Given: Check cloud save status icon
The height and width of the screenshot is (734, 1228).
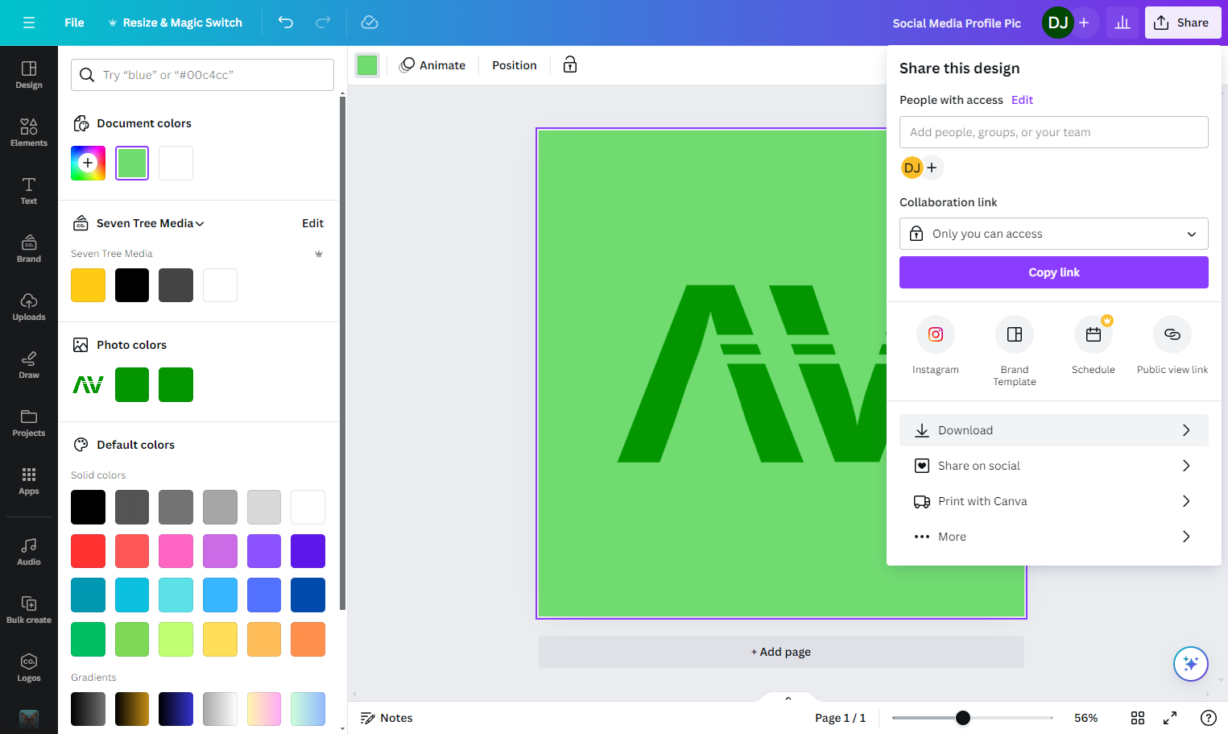Looking at the screenshot, I should [370, 23].
